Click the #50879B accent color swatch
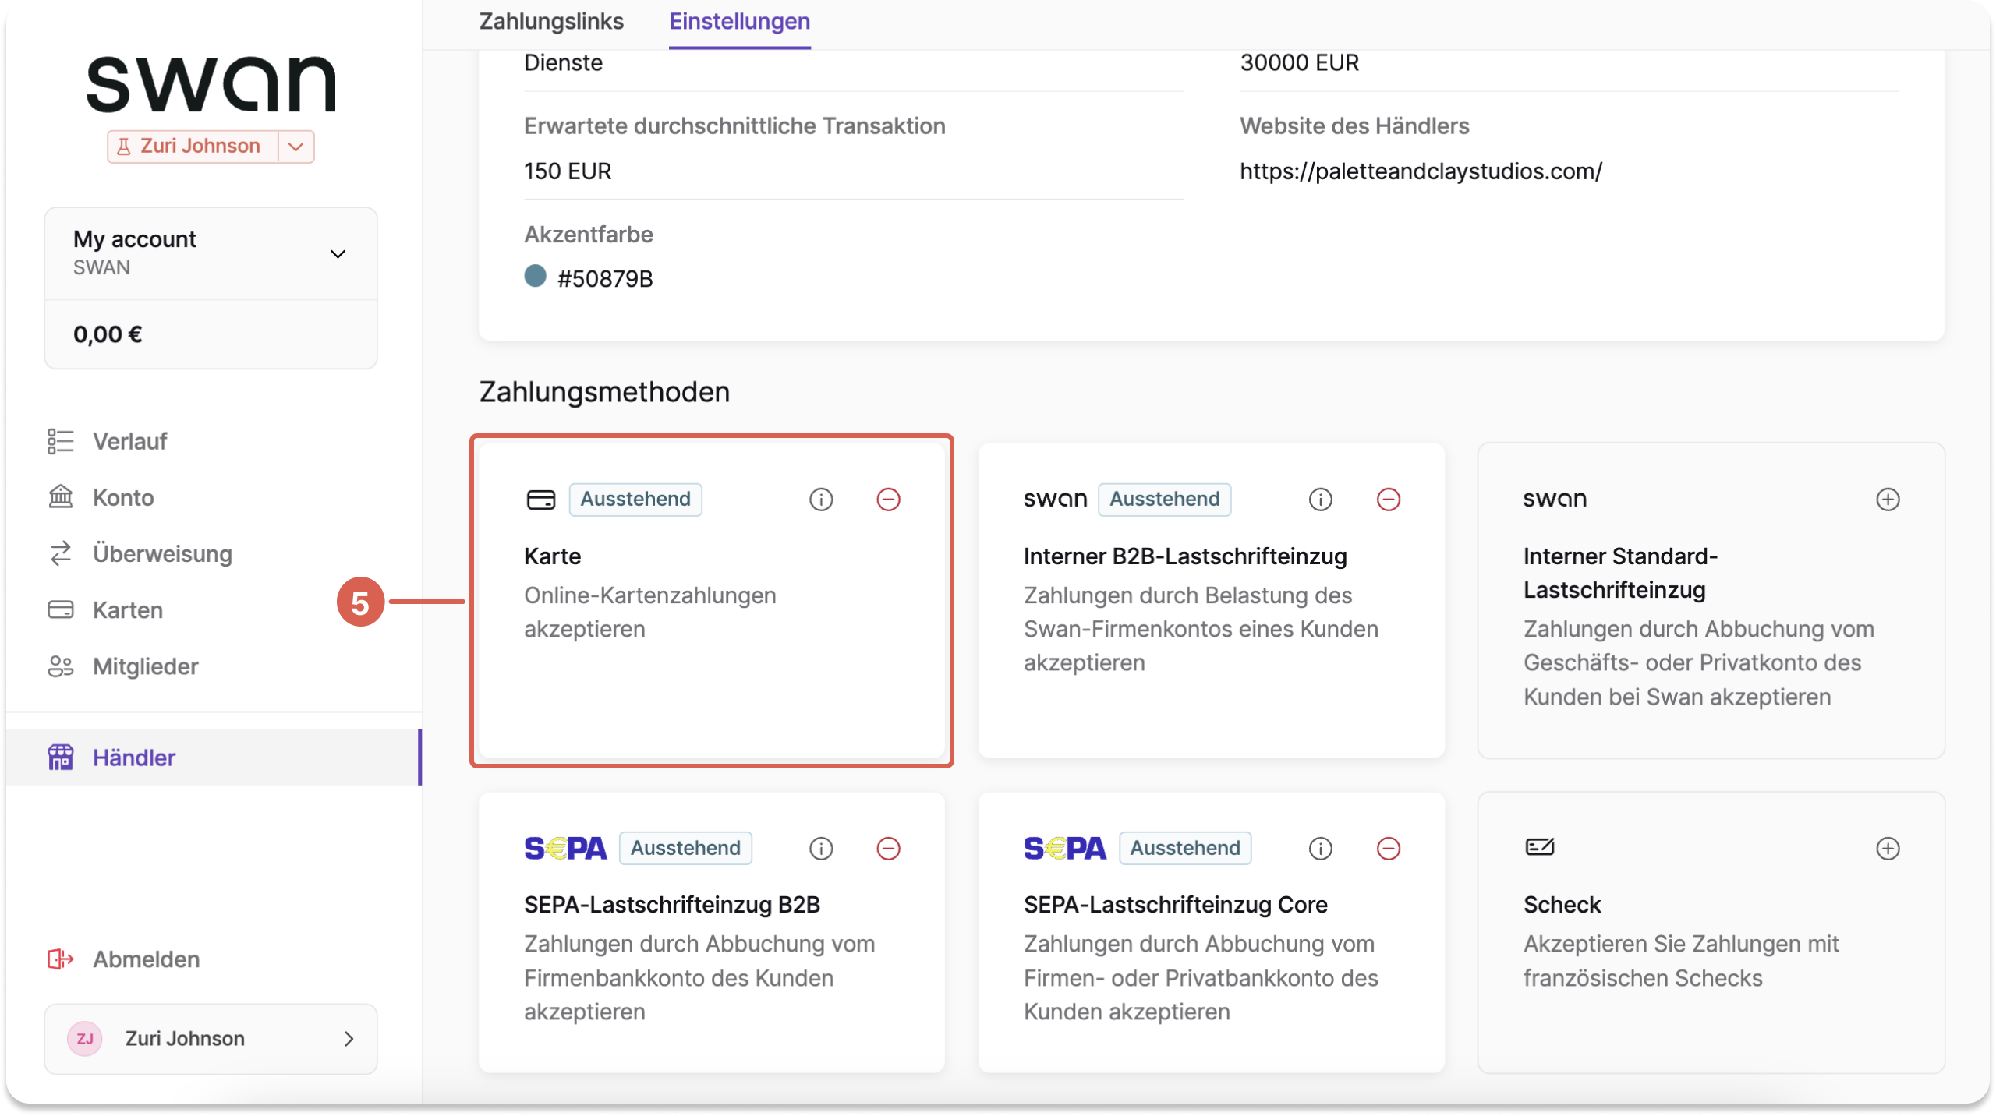This screenshot has height=1116, width=1996. pos(535,276)
